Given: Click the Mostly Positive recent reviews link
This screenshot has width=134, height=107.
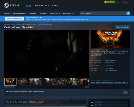Looking at the screenshot, I should point(110,61).
